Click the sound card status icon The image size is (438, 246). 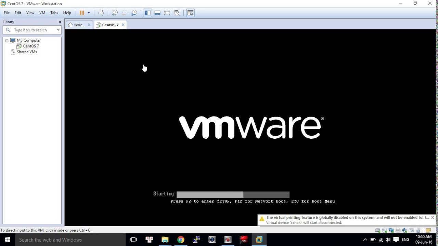tap(404, 230)
